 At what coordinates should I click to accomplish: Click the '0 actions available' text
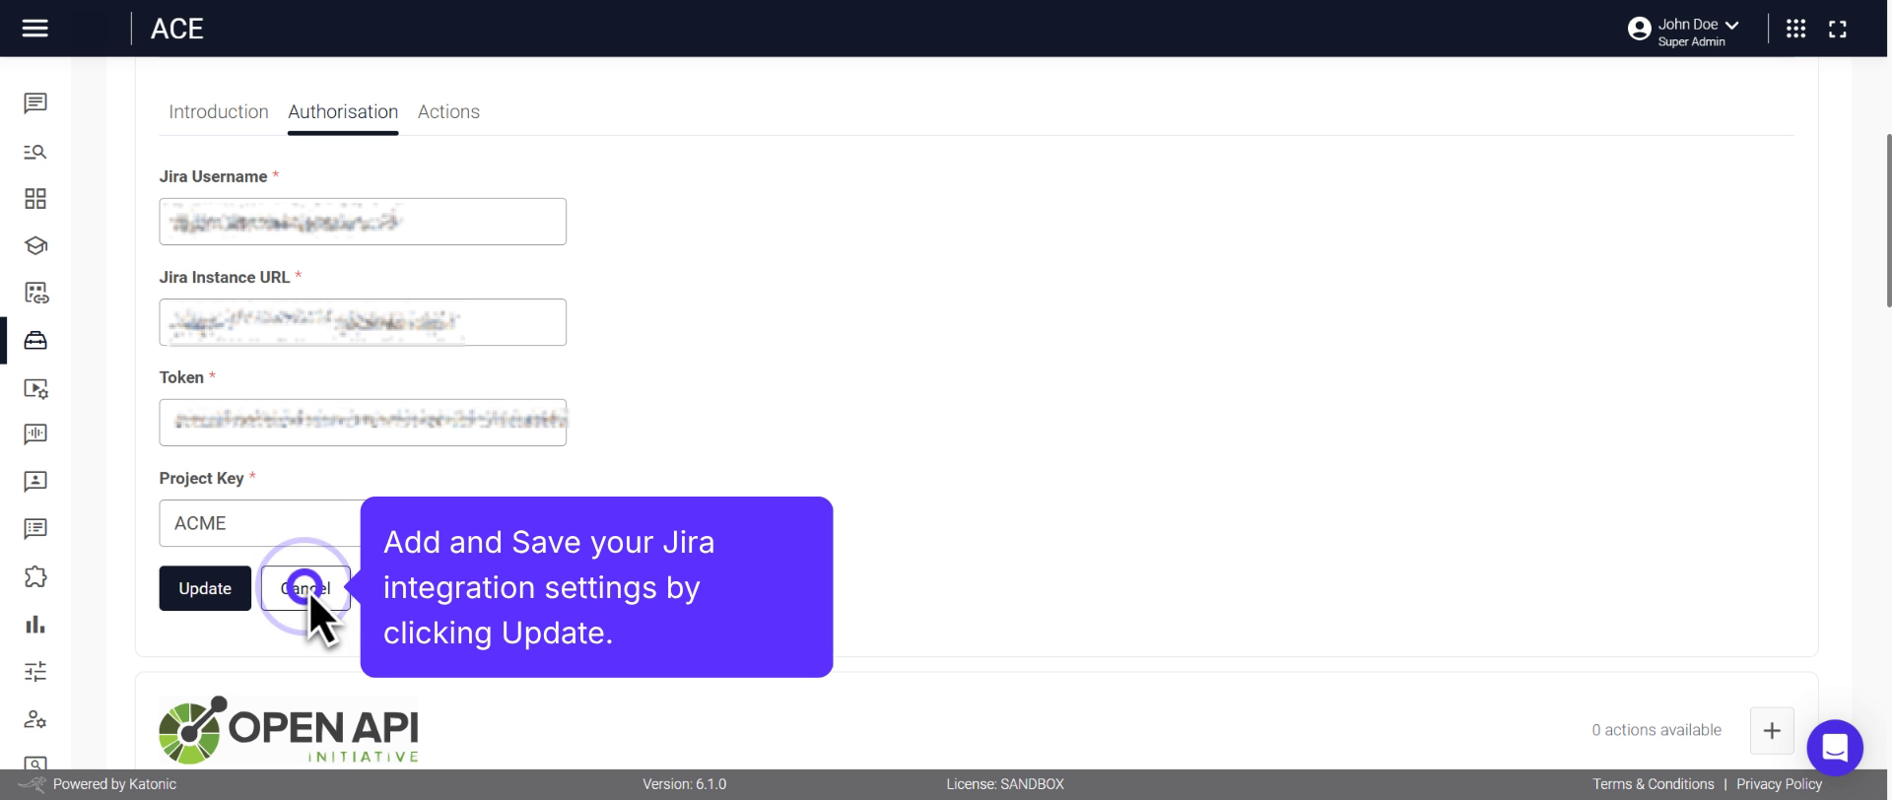pos(1656,730)
